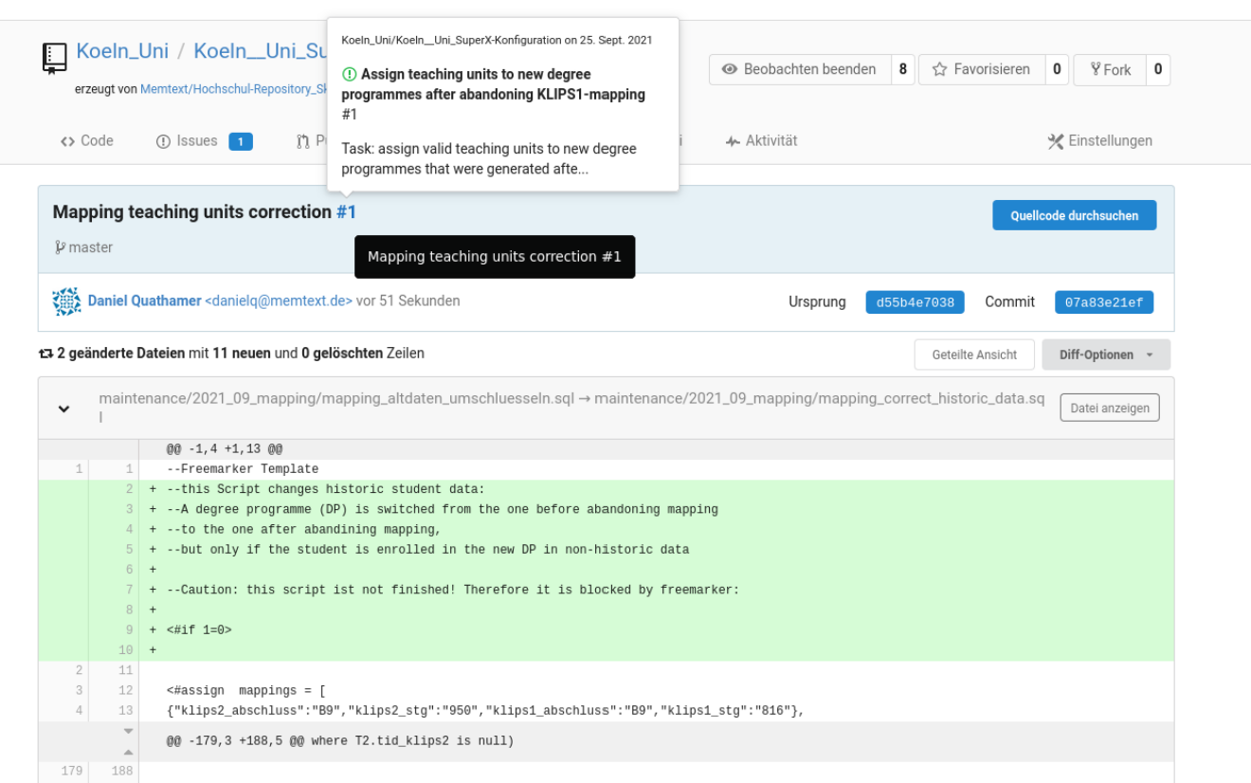Screen dimensions: 1251x783
Task: Click Daniel Quathamer's avatar image
Action: point(66,301)
